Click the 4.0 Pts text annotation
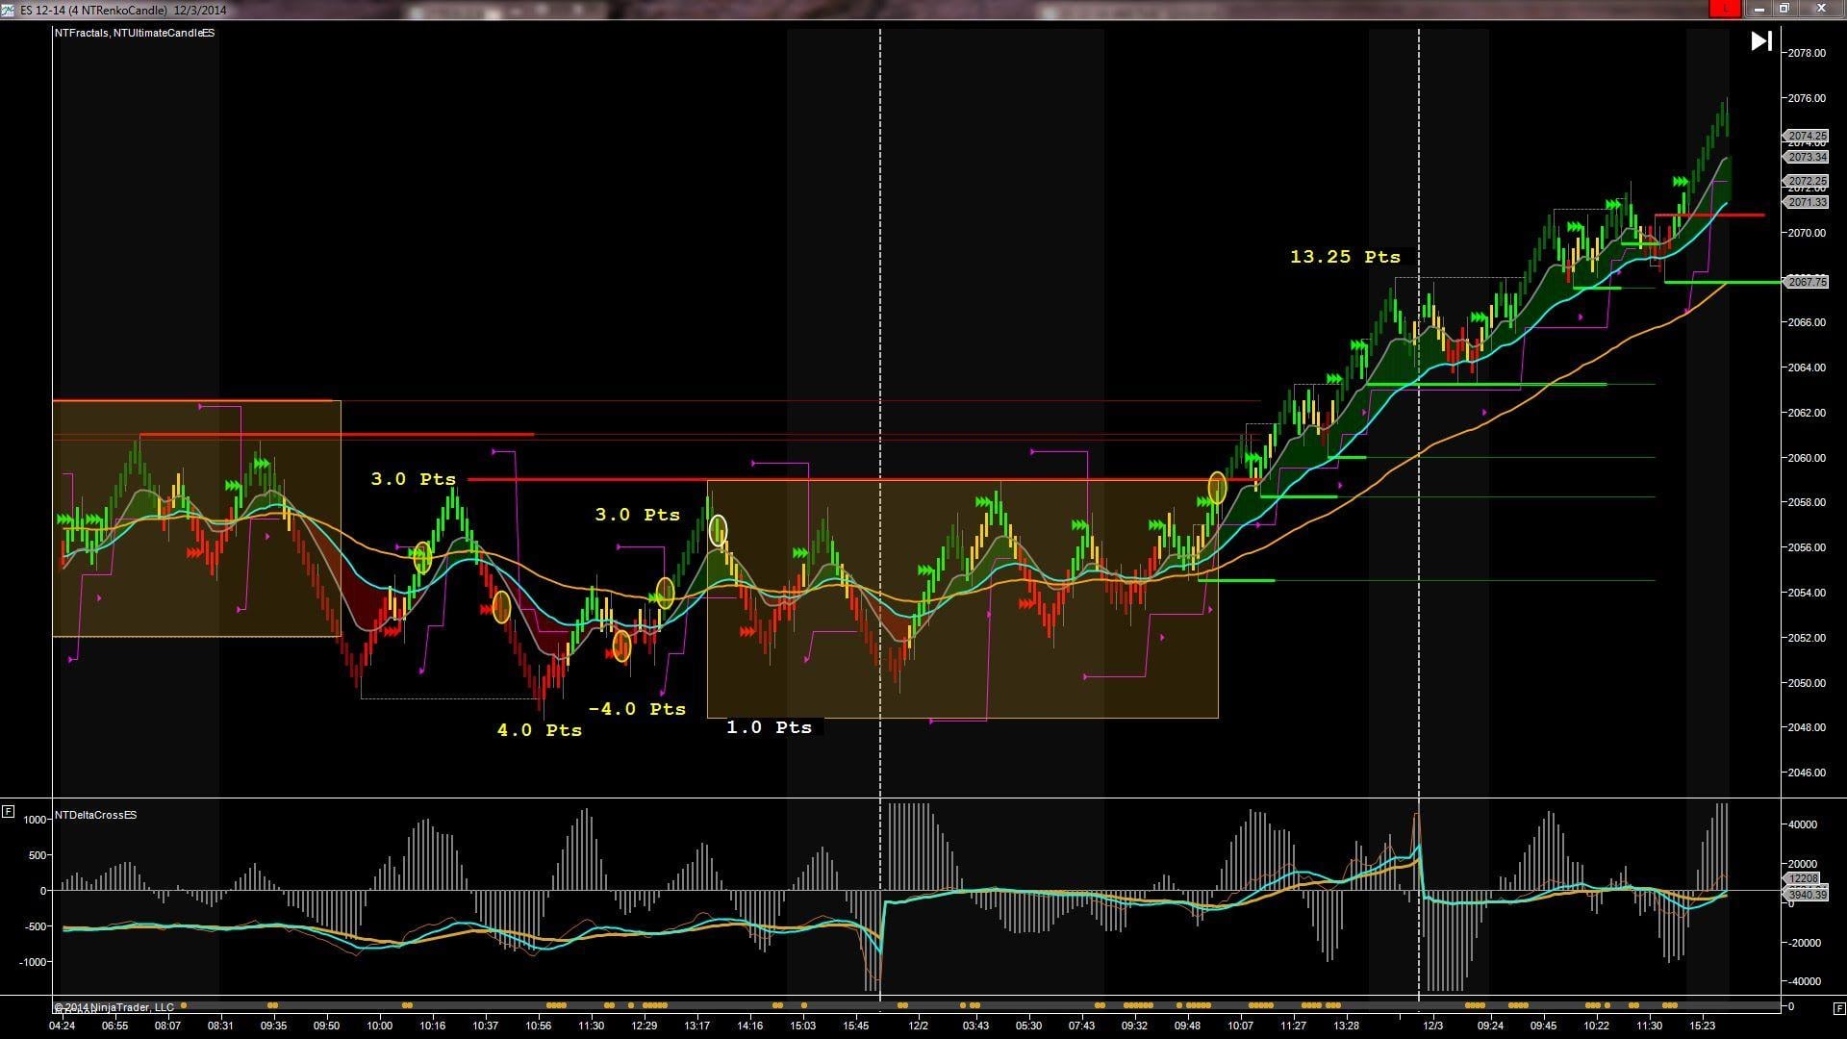The image size is (1847, 1039). (539, 730)
